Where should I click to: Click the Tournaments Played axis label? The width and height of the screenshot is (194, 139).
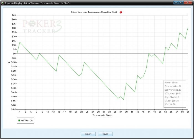[x=103, y=115]
